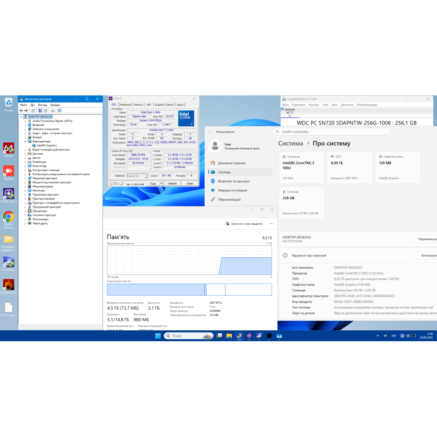Open Task View on taskbar
This screenshot has width=437, height=437.
coord(219,336)
